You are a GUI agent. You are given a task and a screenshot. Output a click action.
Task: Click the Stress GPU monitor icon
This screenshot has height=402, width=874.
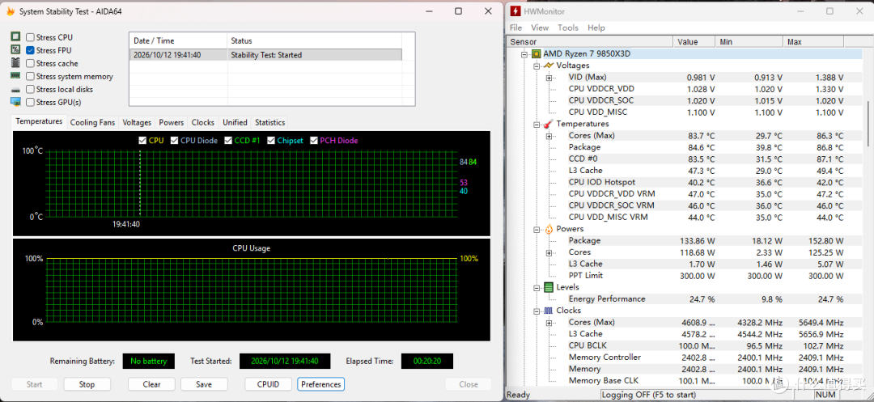pos(15,102)
